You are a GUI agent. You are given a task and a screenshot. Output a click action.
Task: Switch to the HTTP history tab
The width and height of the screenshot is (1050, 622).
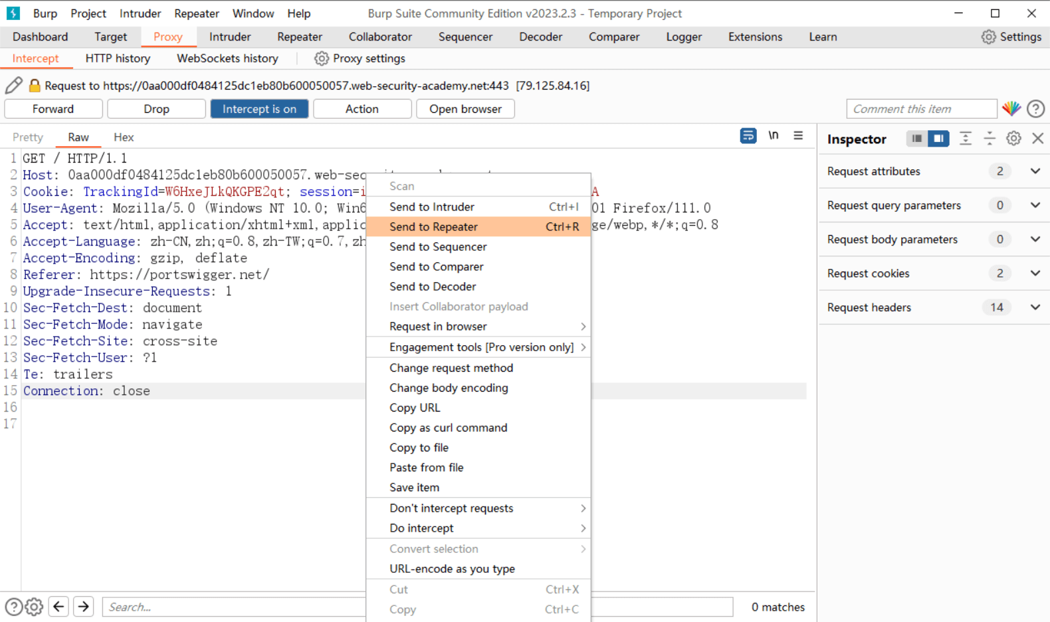point(118,58)
